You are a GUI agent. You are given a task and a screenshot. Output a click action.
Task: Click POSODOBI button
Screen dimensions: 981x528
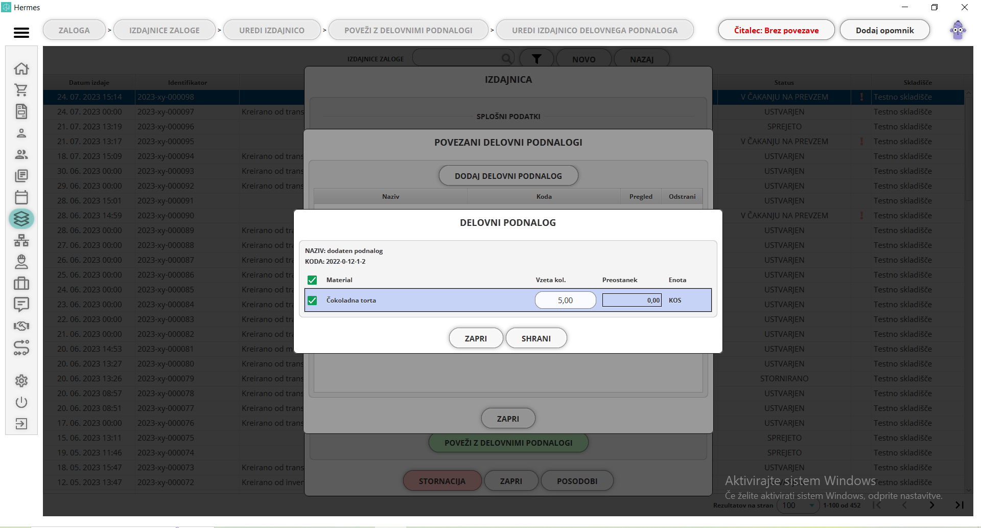[577, 481]
